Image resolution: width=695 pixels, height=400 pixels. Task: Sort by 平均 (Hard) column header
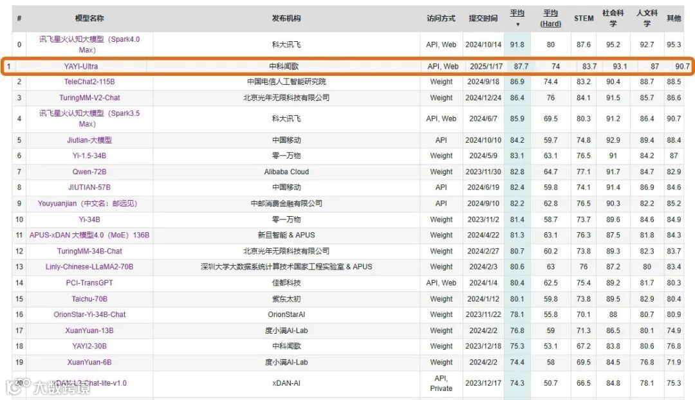[x=550, y=18]
